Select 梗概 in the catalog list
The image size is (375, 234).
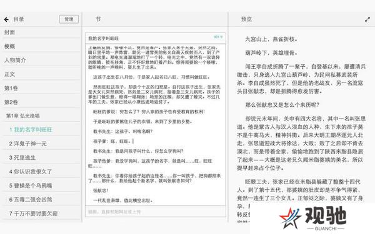tap(42, 46)
